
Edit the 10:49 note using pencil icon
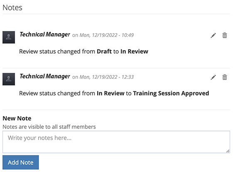(x=213, y=36)
